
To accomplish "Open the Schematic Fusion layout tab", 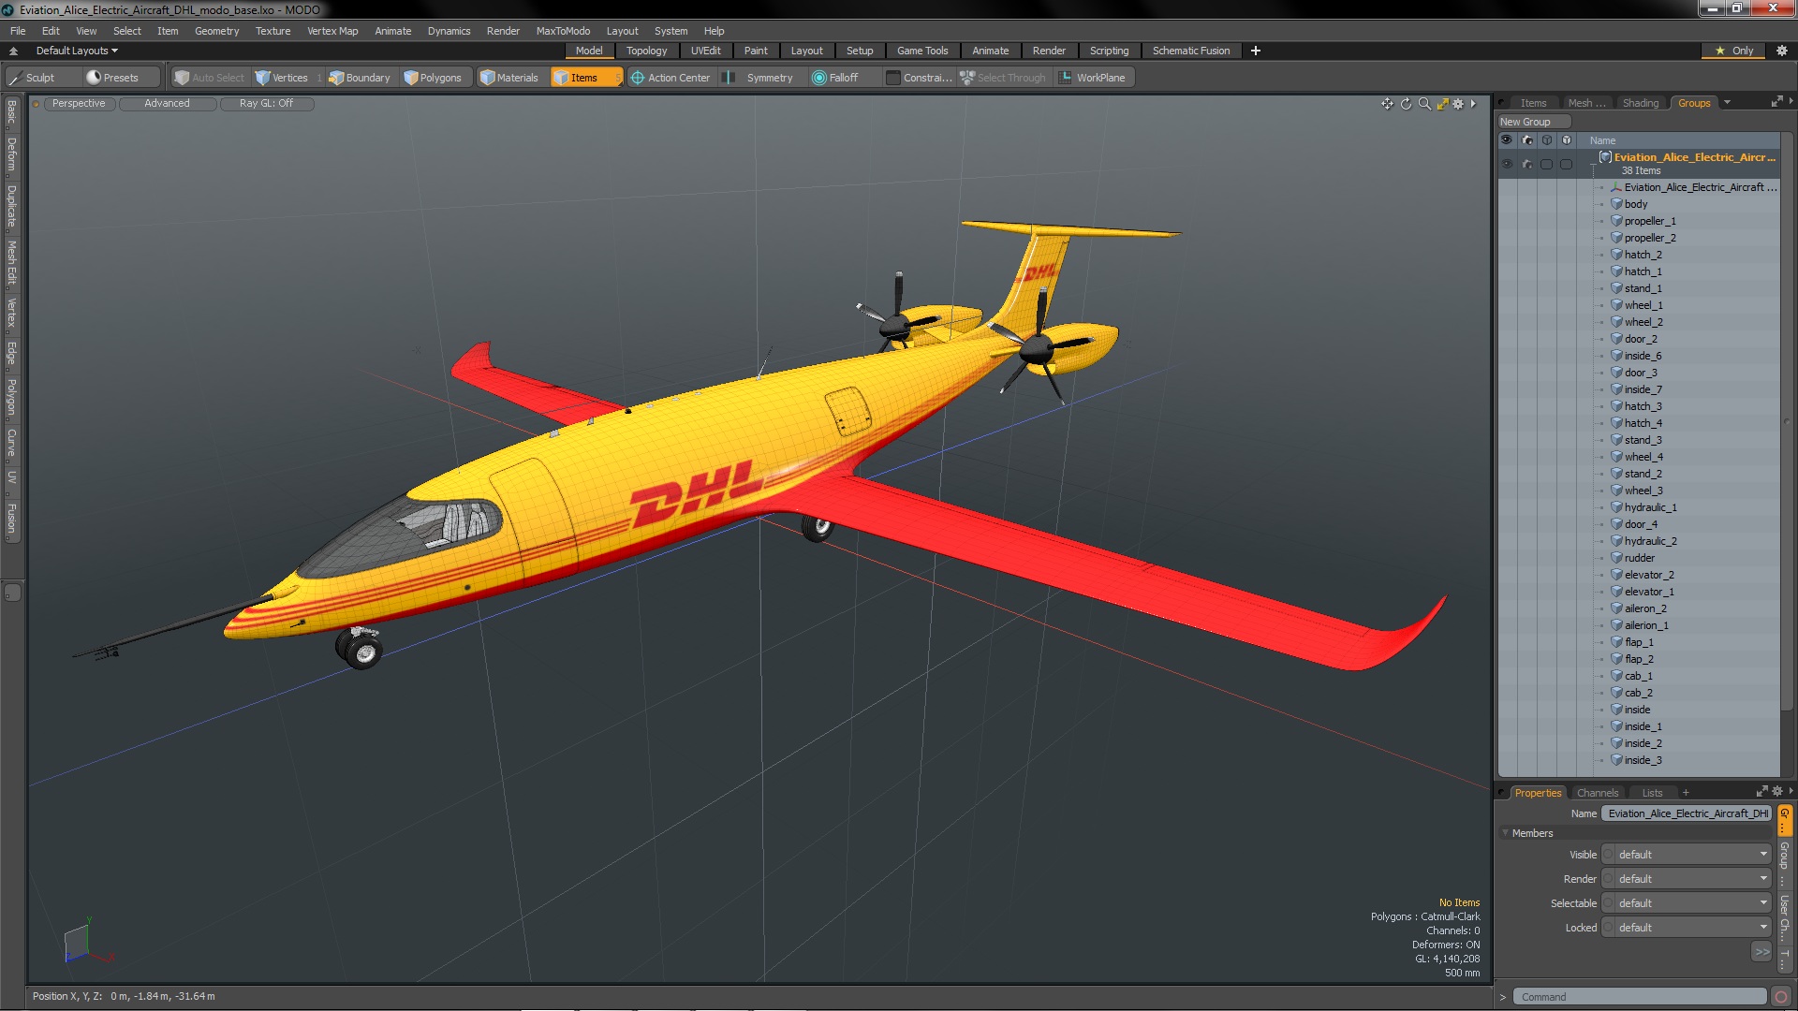I will pos(1190,51).
